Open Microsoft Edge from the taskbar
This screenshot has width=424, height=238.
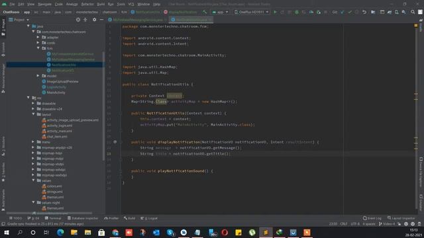[60, 232]
